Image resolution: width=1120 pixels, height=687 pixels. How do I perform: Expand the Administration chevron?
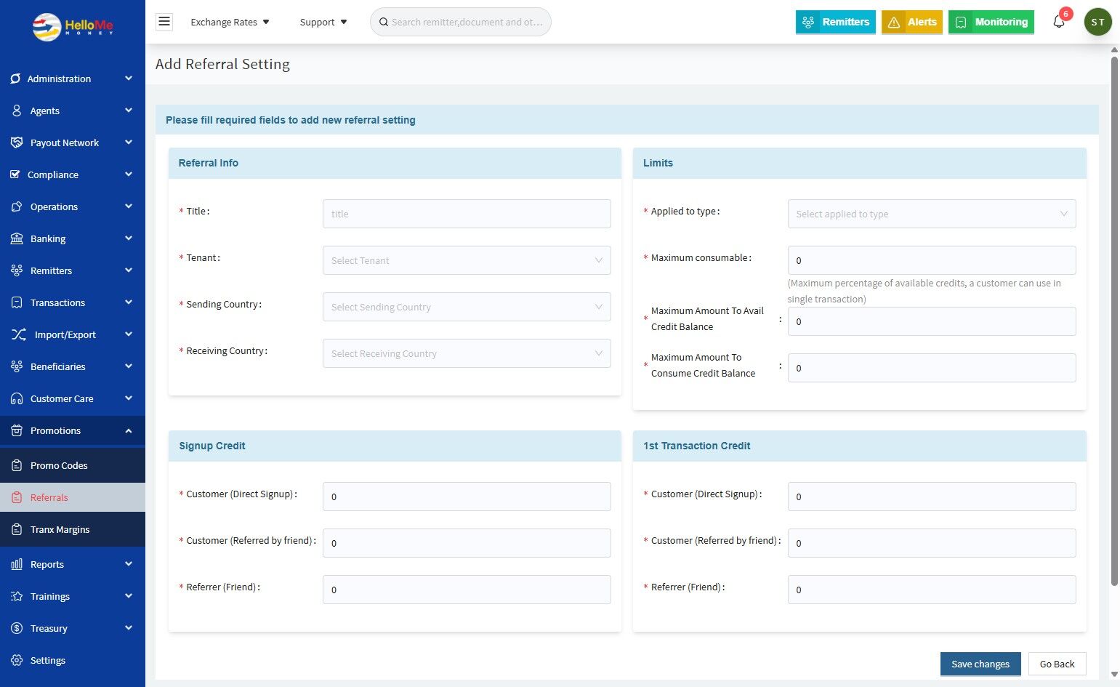129,79
